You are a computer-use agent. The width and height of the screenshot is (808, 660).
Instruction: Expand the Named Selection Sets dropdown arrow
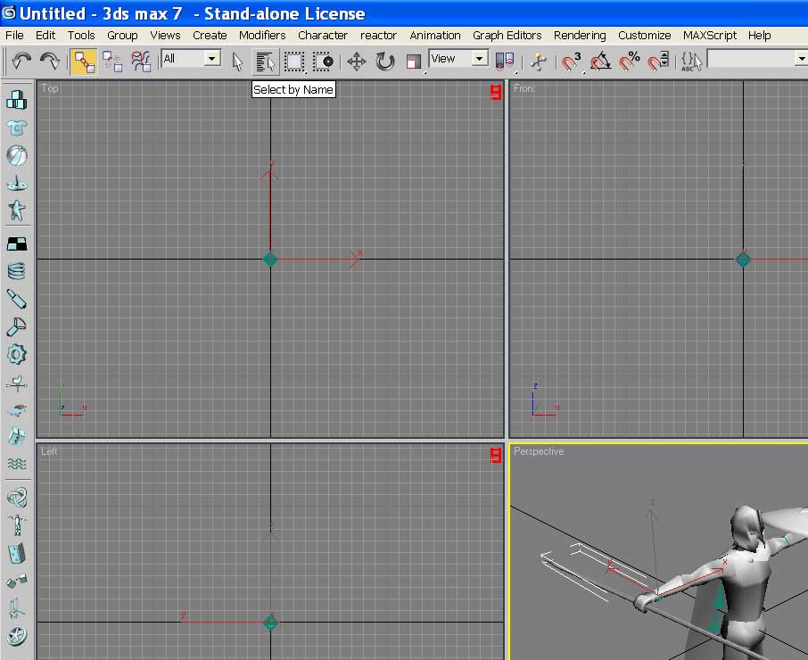(801, 59)
